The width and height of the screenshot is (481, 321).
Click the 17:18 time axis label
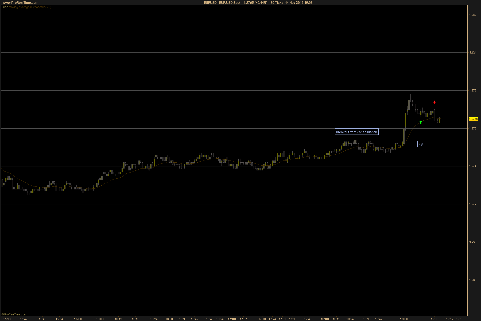tap(262, 319)
